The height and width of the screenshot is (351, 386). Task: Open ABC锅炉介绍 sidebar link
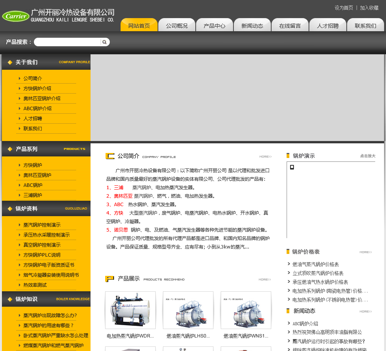tap(37, 109)
